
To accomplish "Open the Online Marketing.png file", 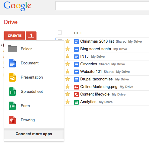I will point(99,87).
